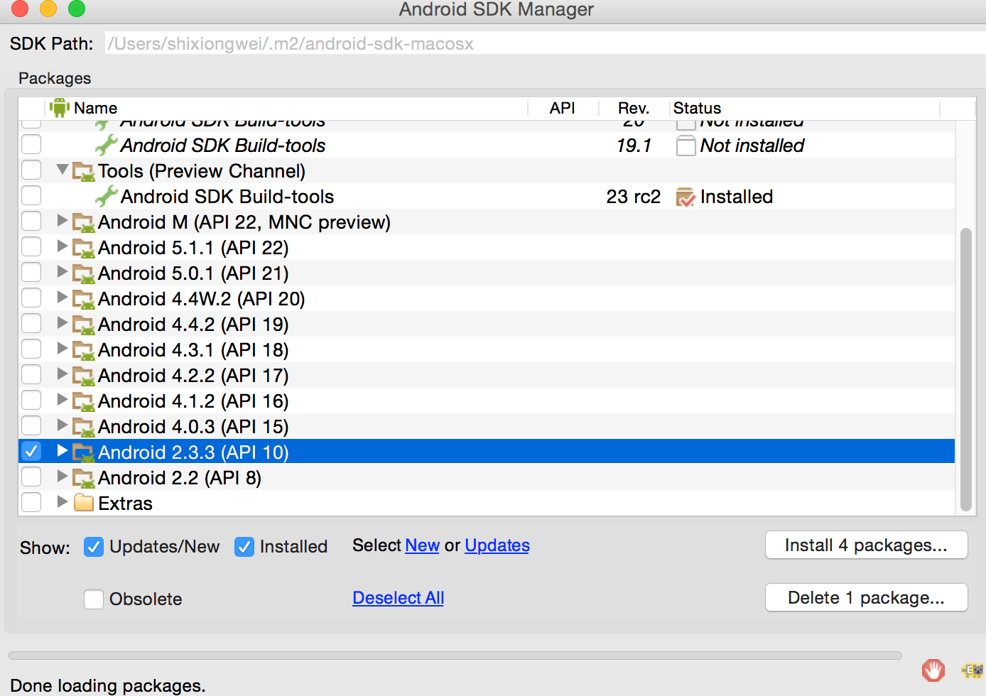Check the Extras package checkbox
The height and width of the screenshot is (696, 986).
click(31, 502)
